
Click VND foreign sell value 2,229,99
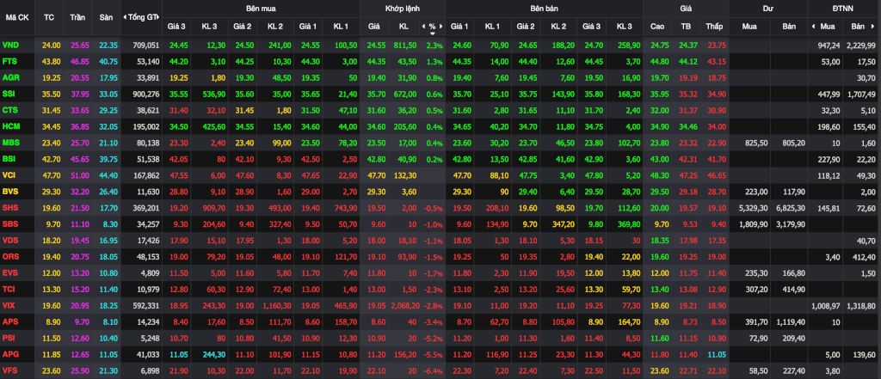tap(860, 45)
